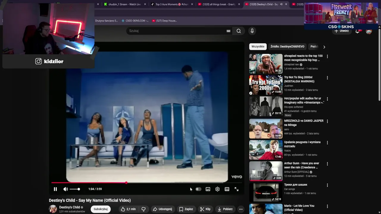Image resolution: width=381 pixels, height=214 pixels.
Task: Open the options menu for Try Not To Sing 2000s
Action: tap(327, 78)
